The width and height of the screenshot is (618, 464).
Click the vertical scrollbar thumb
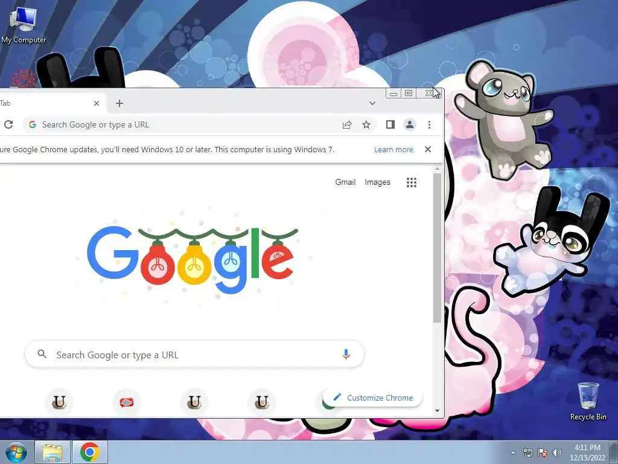(437, 248)
